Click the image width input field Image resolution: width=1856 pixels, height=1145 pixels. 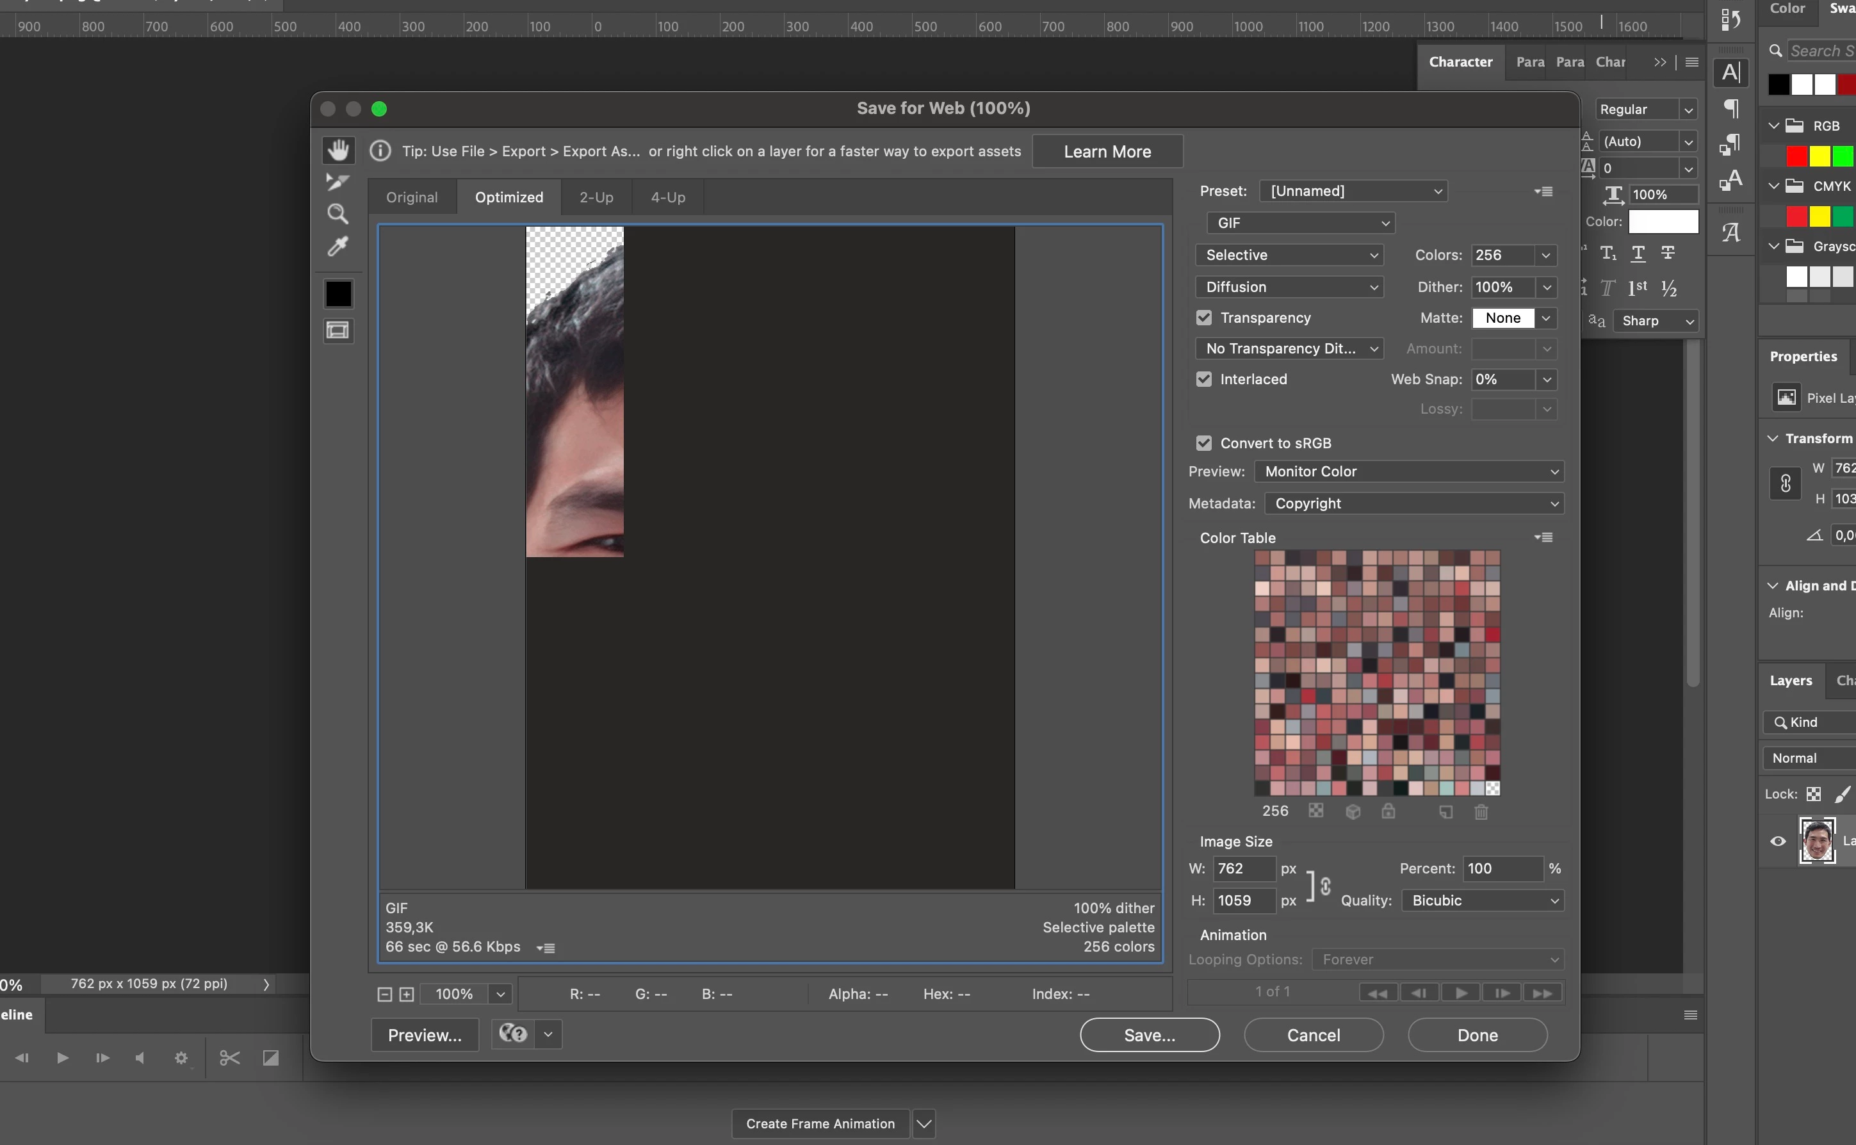[1242, 868]
